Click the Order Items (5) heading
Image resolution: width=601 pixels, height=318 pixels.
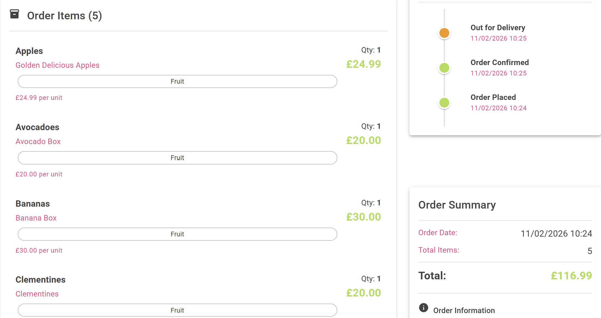click(65, 15)
